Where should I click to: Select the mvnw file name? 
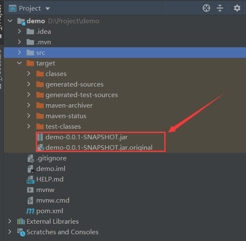click(45, 190)
